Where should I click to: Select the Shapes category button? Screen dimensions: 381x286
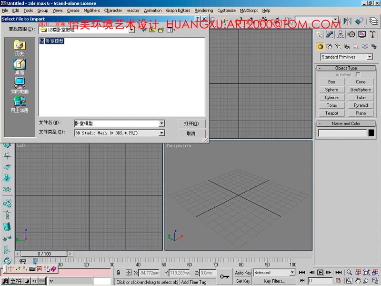(329, 46)
